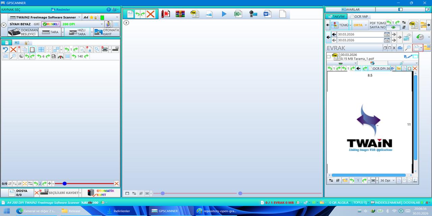Start the process with the blue Play icon
This screenshot has width=432, height=216.
click(224, 14)
